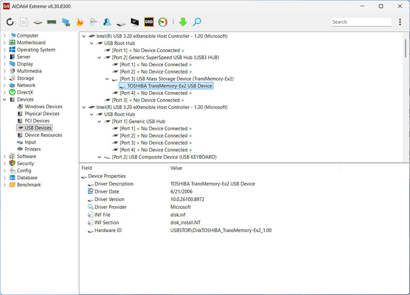Open the gear checklist toolbar icon

coord(94,22)
